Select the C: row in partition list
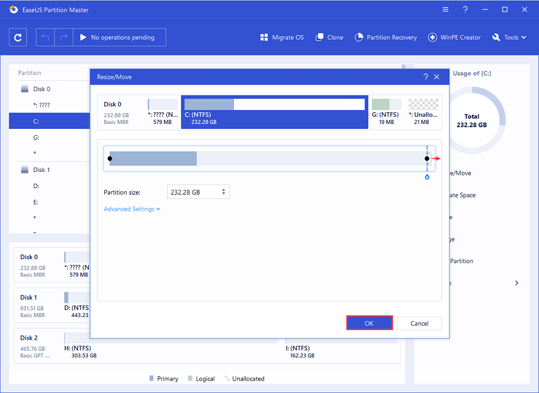Viewport: 539px width, 393px height. [x=49, y=121]
